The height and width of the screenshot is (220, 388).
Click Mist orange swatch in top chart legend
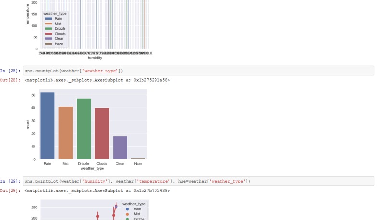[x=49, y=24]
